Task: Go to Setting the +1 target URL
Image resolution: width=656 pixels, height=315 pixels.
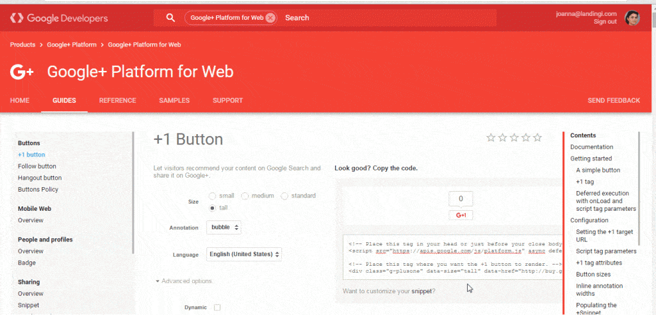Action: pyautogui.click(x=605, y=236)
